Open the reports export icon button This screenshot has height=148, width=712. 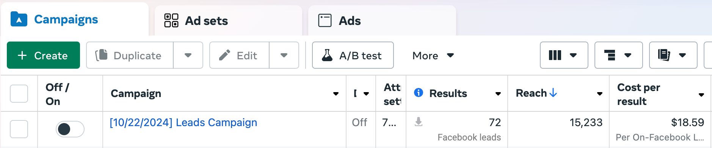(x=673, y=55)
